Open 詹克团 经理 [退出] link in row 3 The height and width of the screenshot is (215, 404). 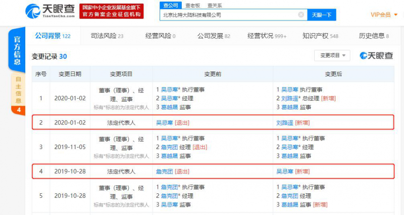(x=169, y=147)
